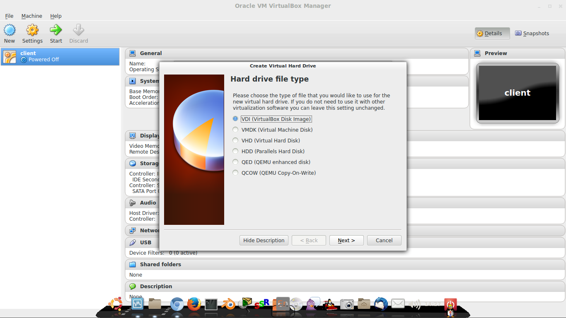The image size is (566, 318).
Task: Click the USB section plug icon
Action: [x=133, y=242]
